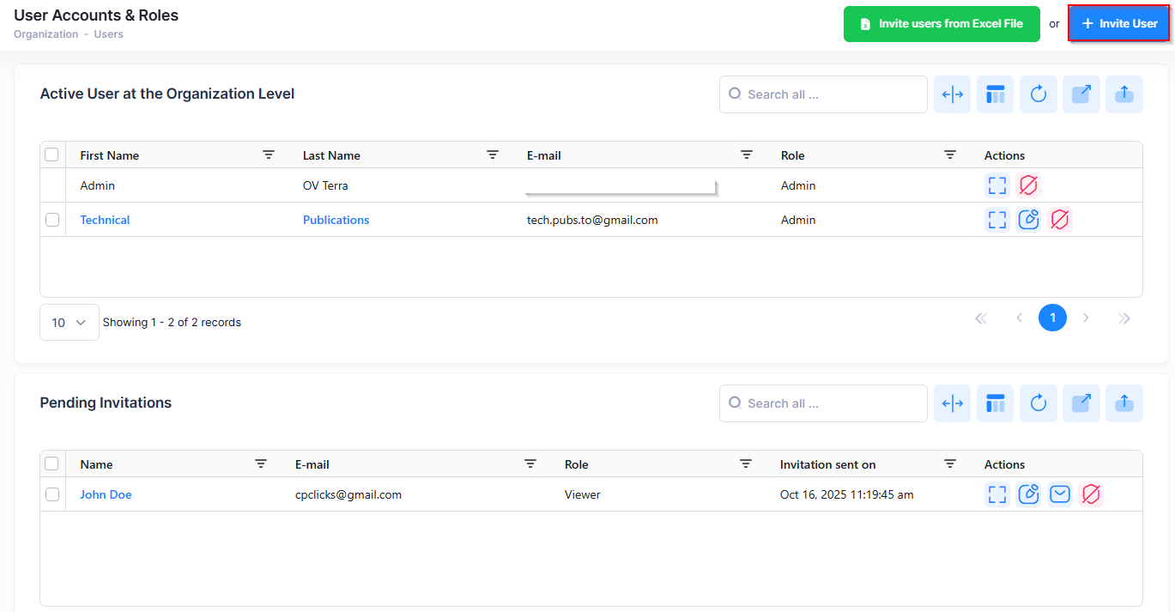Click the external export icon in Active User toolbar
Image resolution: width=1175 pixels, height=612 pixels.
click(1081, 94)
